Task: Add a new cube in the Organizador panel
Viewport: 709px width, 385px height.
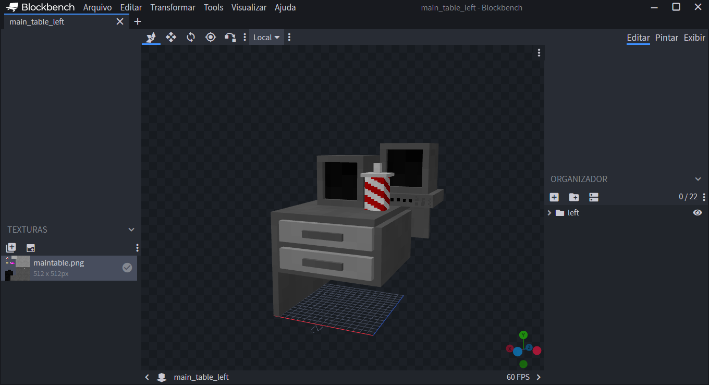Action: [554, 197]
